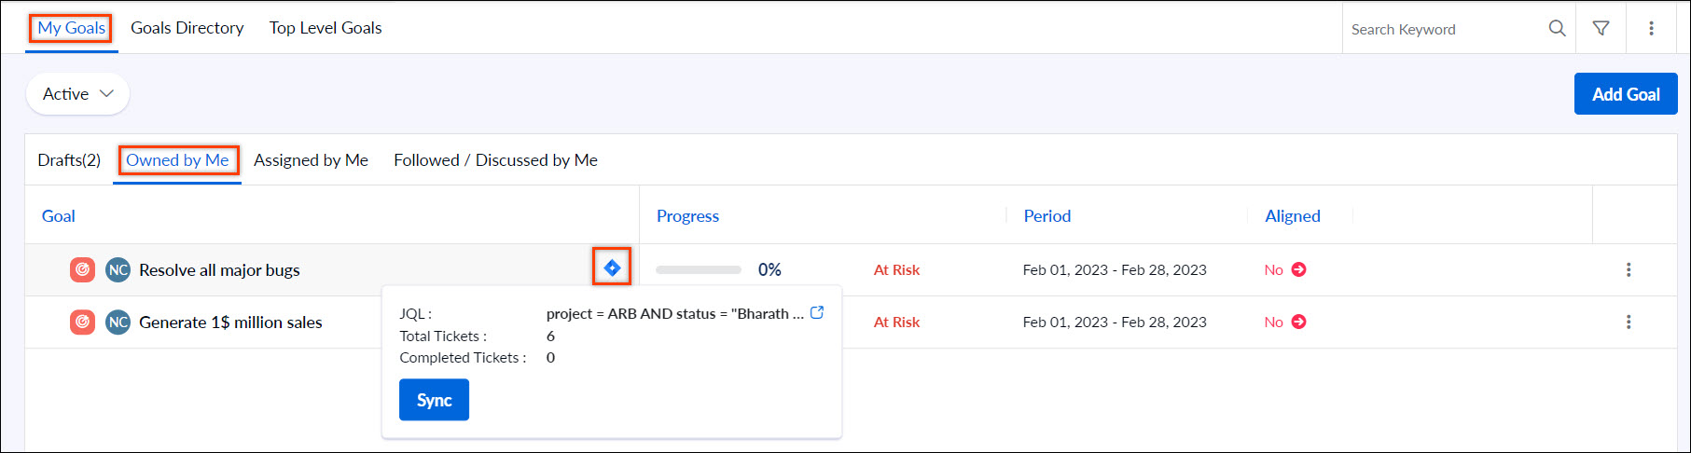Switch to Goals Directory tab
1691x453 pixels.
point(187,28)
